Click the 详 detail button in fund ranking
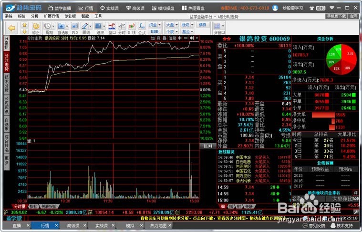 (355, 193)
